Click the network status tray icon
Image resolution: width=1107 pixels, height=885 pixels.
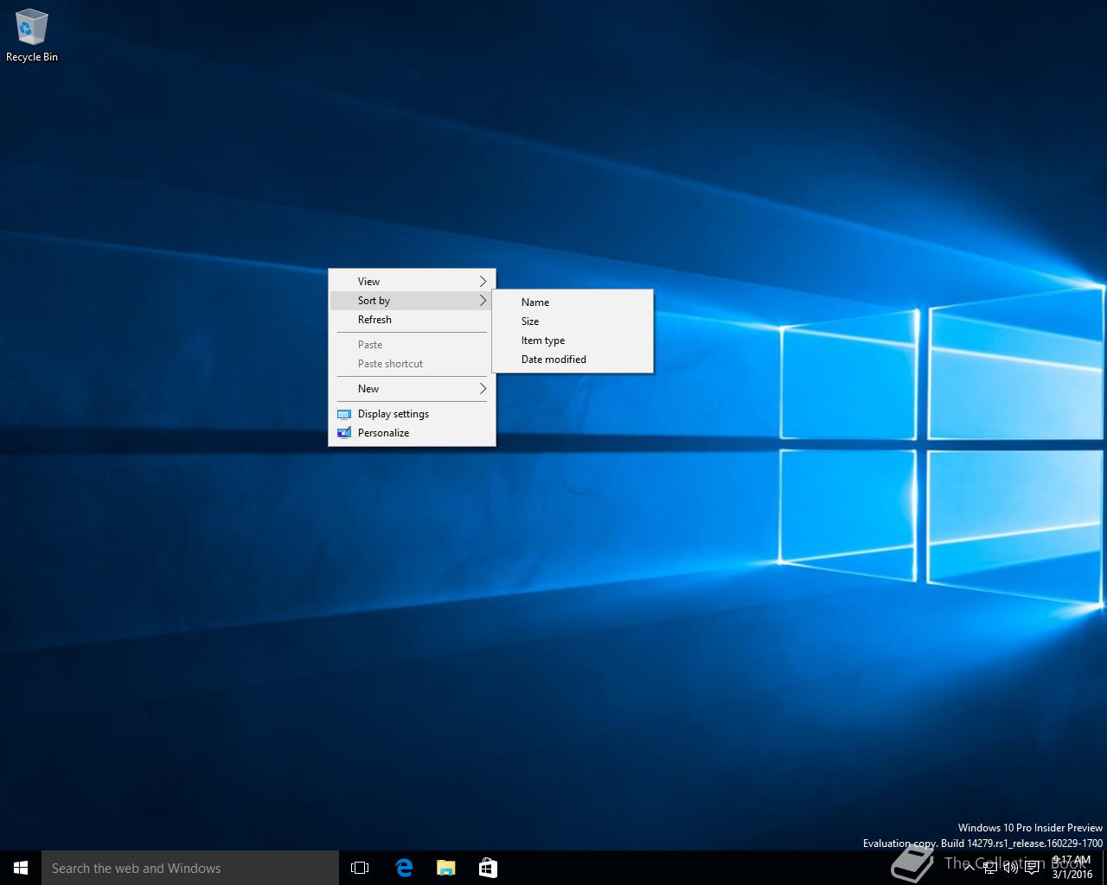click(x=989, y=869)
